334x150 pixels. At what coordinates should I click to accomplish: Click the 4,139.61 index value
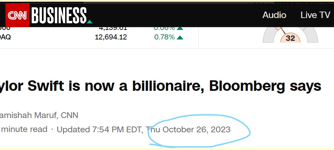[113, 28]
